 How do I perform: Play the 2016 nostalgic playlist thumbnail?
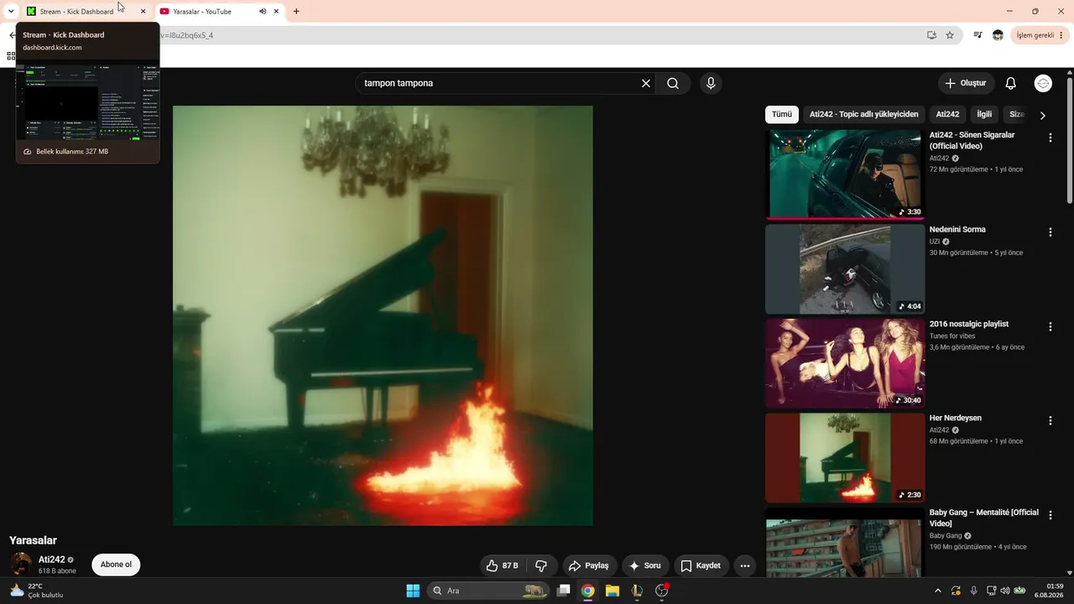click(x=845, y=362)
